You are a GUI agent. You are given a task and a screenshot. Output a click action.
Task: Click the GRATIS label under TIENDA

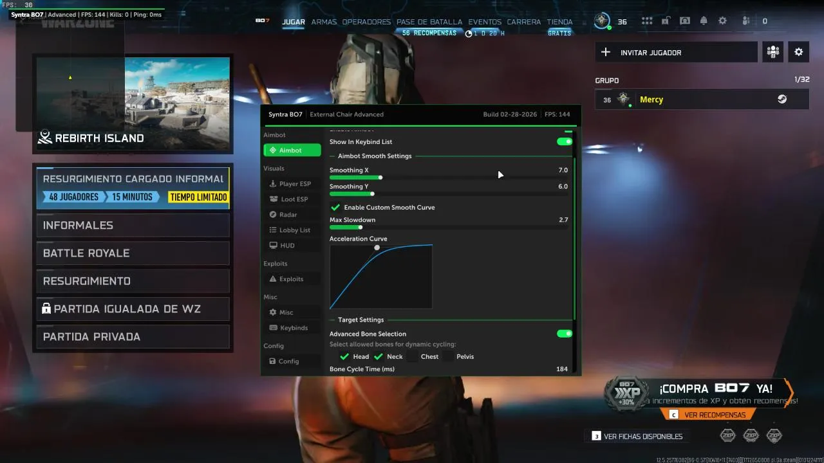point(559,33)
